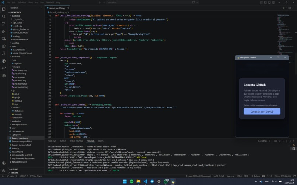Expand the desktop folder

coord(15,43)
